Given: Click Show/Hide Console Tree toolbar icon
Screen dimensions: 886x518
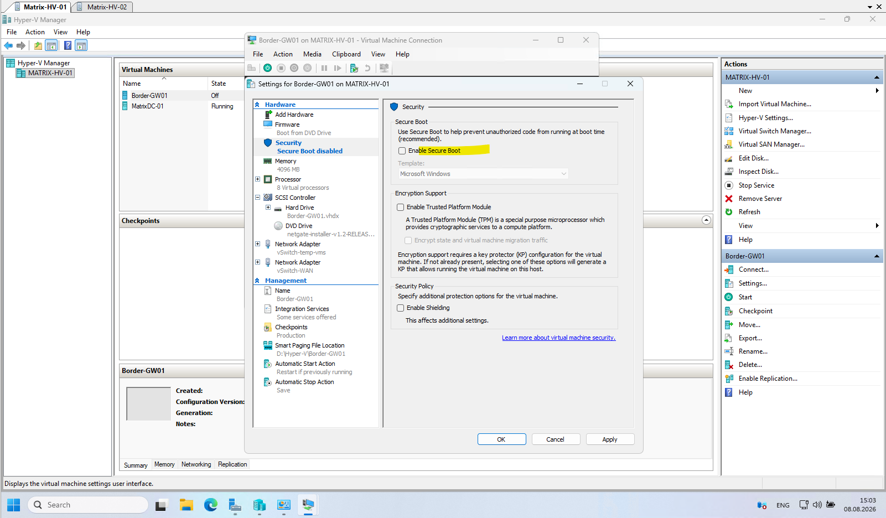Looking at the screenshot, I should 51,45.
